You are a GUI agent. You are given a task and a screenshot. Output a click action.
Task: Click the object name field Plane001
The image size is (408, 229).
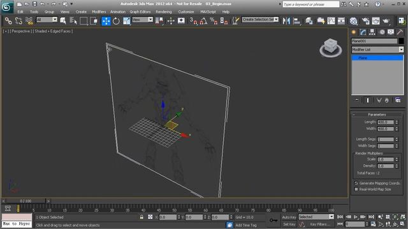tap(374, 41)
